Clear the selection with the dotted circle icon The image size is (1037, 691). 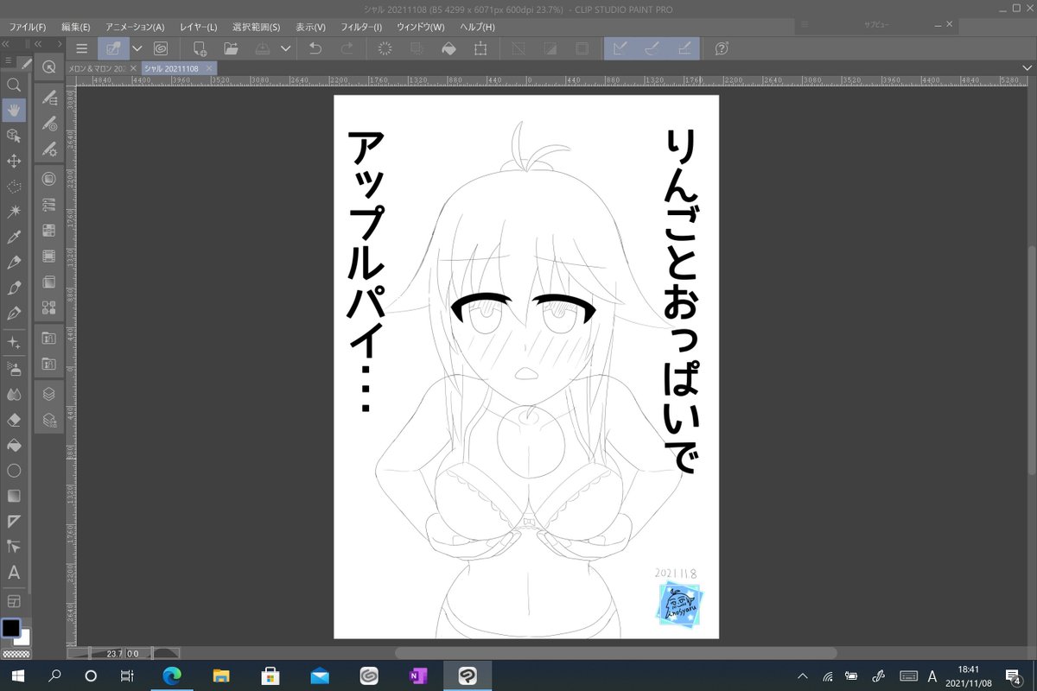pyautogui.click(x=385, y=49)
